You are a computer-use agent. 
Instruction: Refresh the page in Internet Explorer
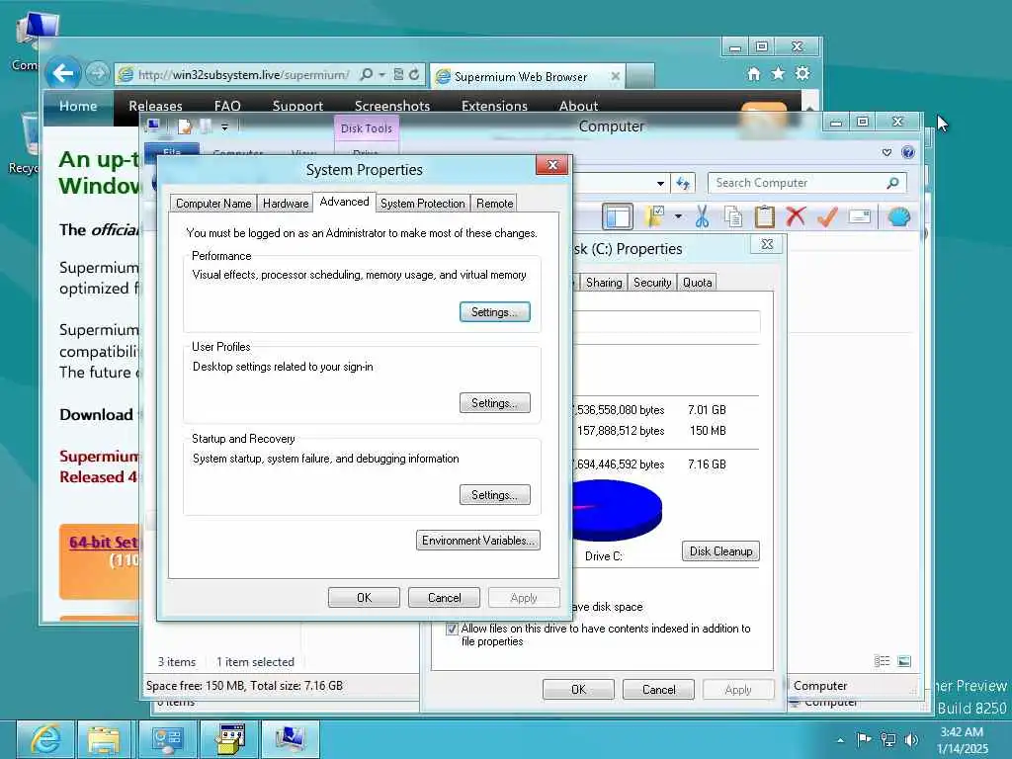414,75
